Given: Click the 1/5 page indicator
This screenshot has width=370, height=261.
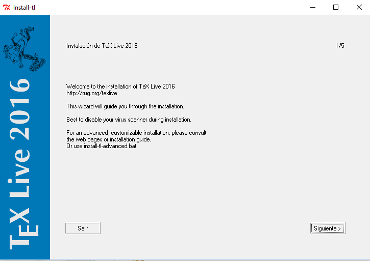Looking at the screenshot, I should coord(340,46).
